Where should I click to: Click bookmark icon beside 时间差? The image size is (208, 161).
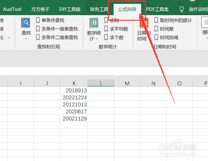pyautogui.click(x=156, y=29)
